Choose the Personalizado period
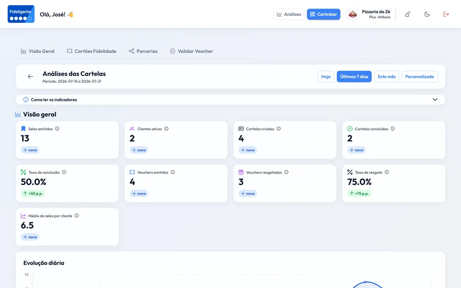 click(x=420, y=77)
